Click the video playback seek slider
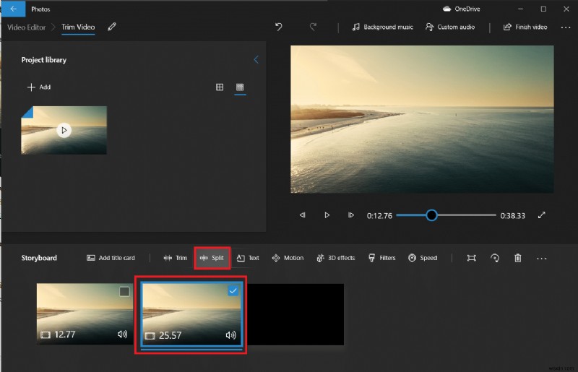This screenshot has height=372, width=578. click(446, 215)
